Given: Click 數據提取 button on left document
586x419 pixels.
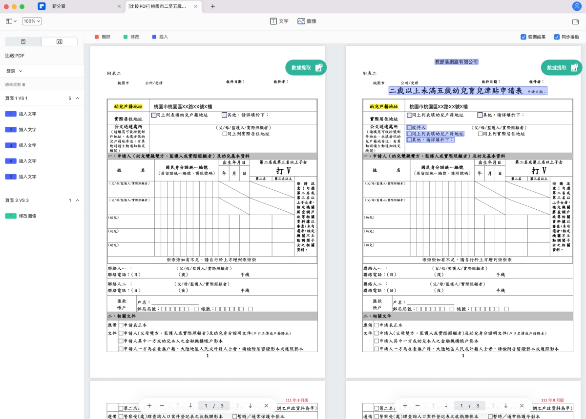Looking at the screenshot, I should [x=306, y=68].
